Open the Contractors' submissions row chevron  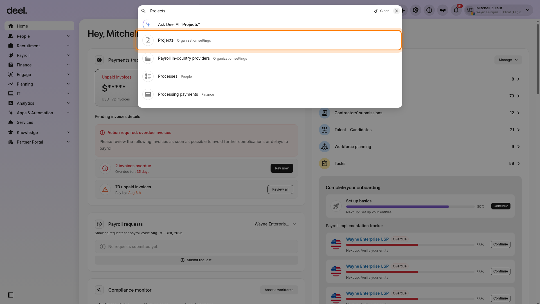[519, 113]
